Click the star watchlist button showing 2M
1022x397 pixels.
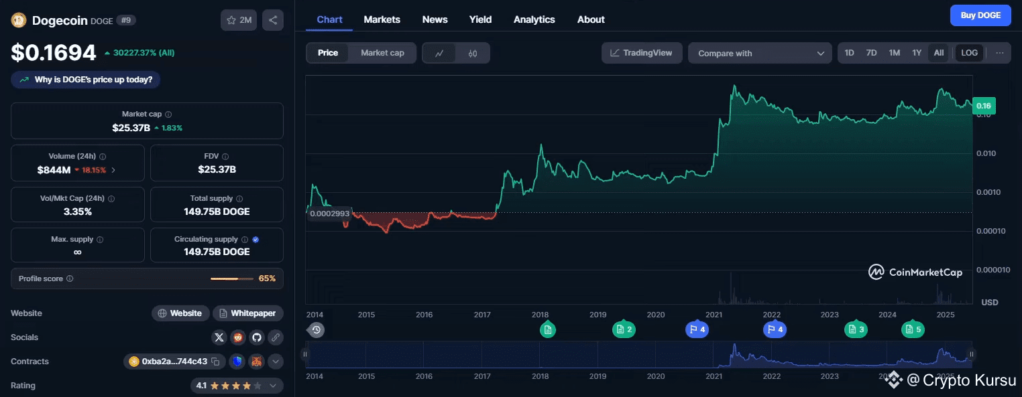click(239, 20)
